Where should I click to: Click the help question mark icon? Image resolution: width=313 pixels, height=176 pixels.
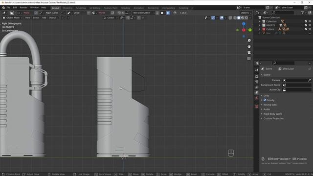[x=175, y=13]
